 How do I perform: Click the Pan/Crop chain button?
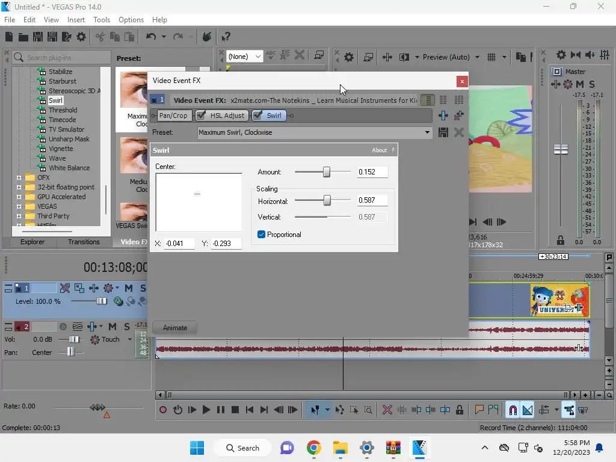point(173,115)
